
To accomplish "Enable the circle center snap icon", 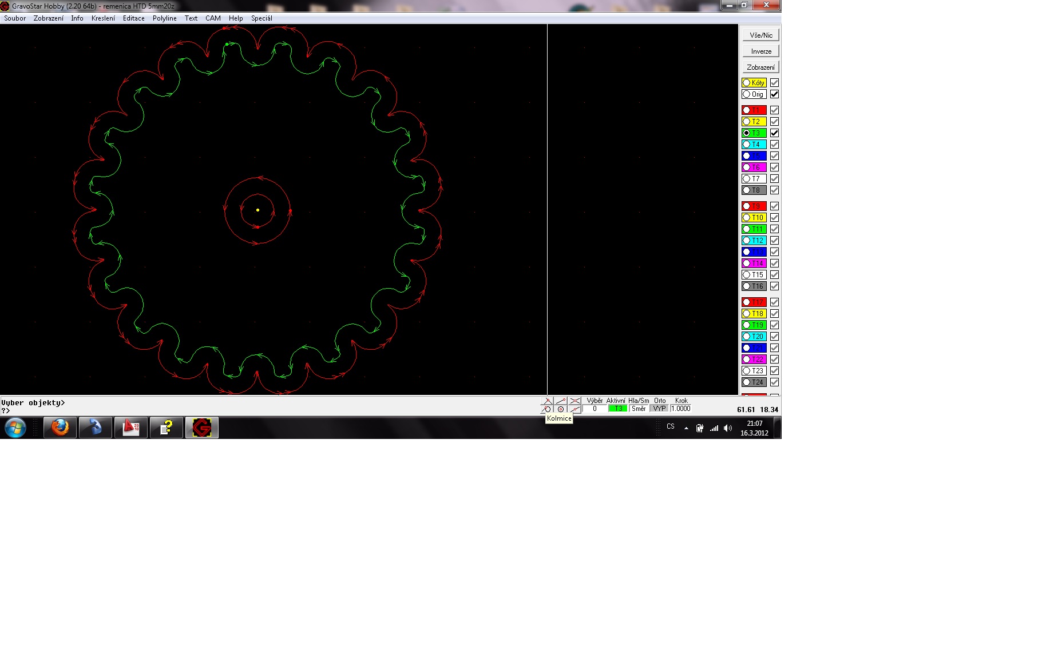I will [561, 409].
